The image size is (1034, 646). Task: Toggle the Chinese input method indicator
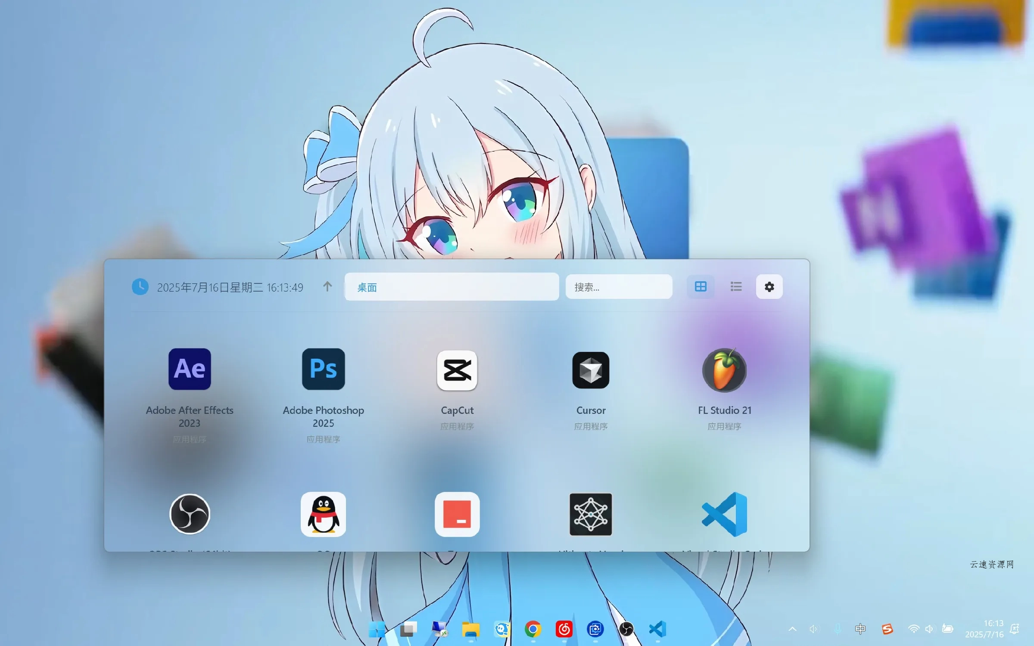point(860,629)
